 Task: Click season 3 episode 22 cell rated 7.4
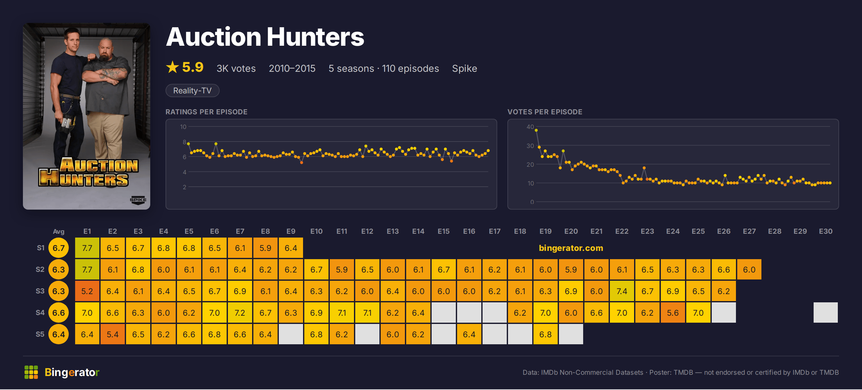622,291
